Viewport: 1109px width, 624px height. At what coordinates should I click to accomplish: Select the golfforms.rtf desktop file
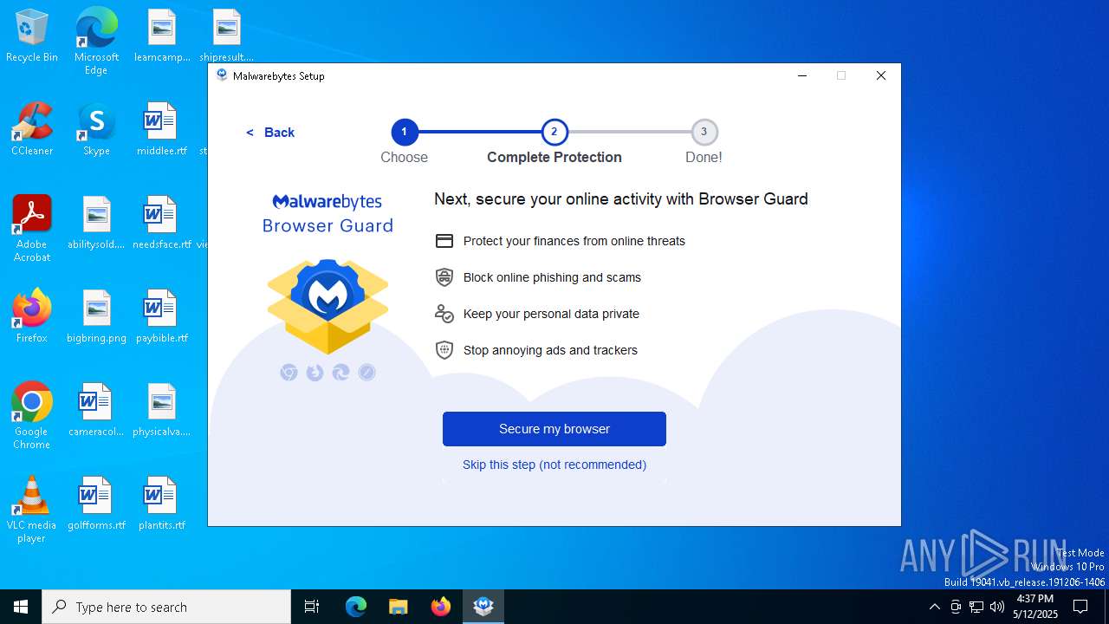point(96,504)
